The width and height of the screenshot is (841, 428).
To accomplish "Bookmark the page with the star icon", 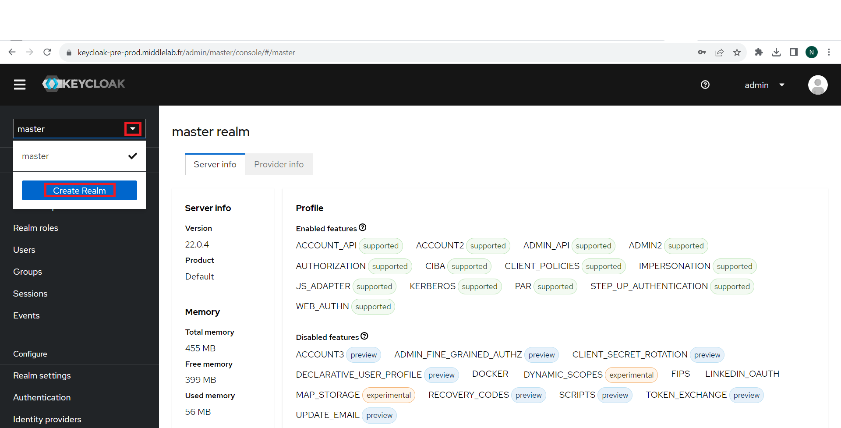I will [x=737, y=52].
